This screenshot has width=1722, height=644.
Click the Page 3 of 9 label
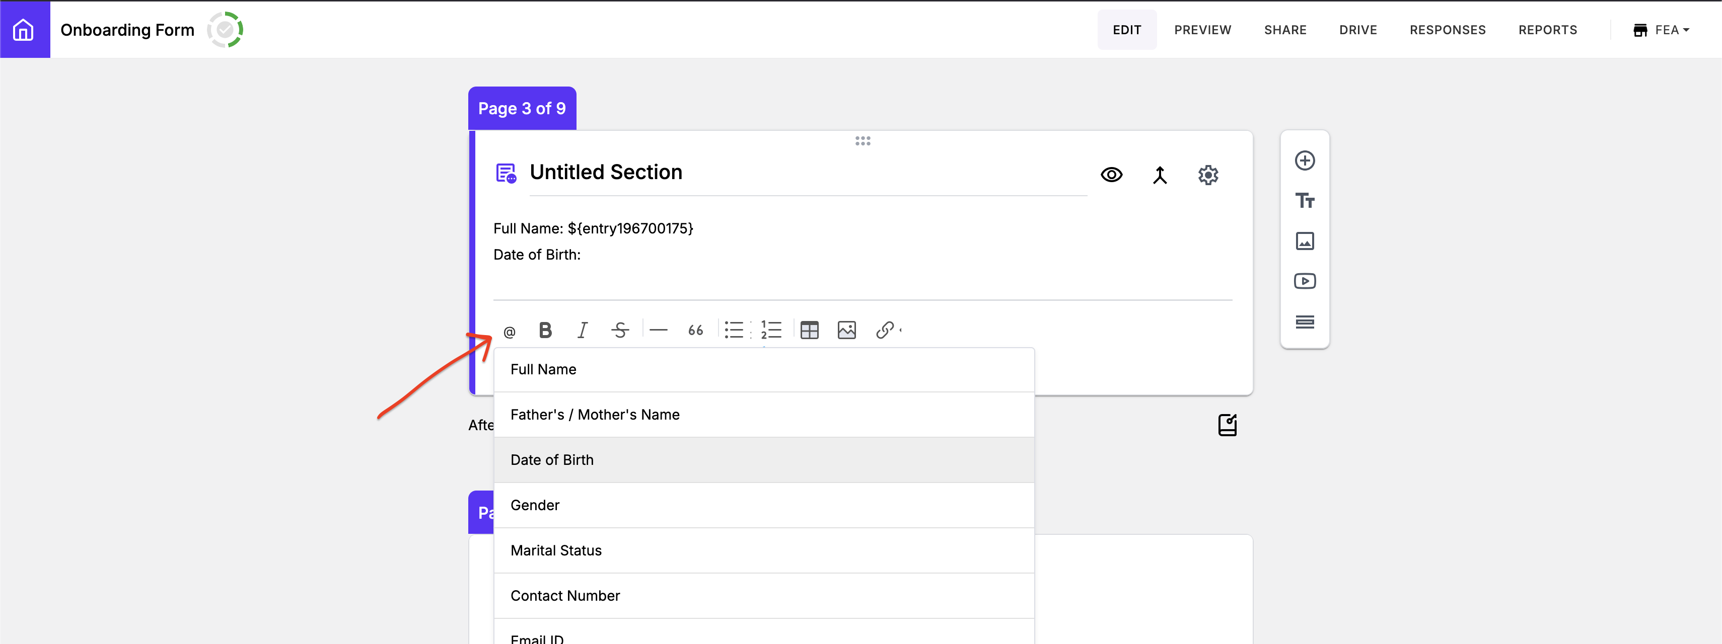coord(522,108)
